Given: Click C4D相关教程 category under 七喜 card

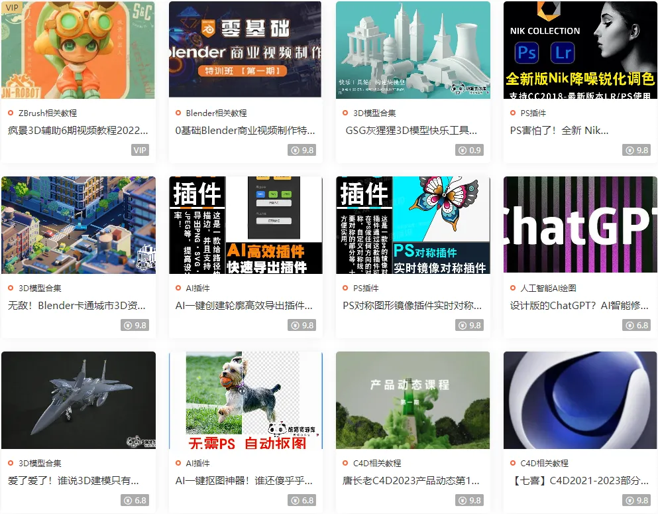Looking at the screenshot, I should [x=544, y=463].
